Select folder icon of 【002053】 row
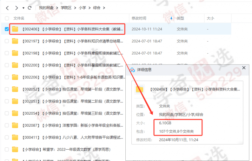This screenshot has width=252, height=161. pos(15,101)
